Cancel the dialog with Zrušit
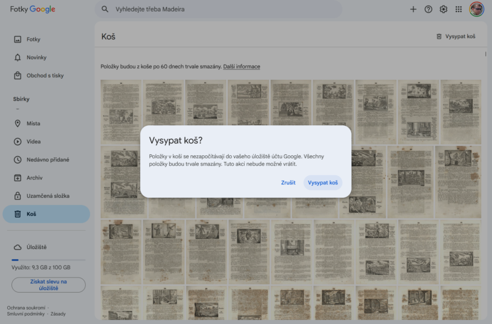 [288, 183]
